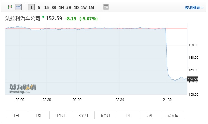Select the area line chart icon
The width and height of the screenshot is (208, 124).
(x=19, y=7)
